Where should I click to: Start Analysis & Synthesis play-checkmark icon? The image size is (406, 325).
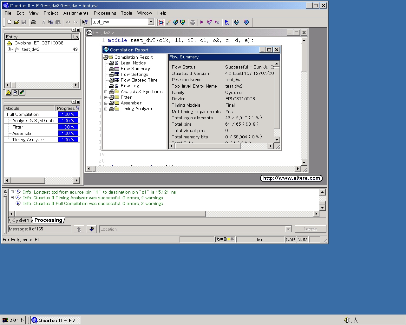pyautogui.click(x=209, y=22)
